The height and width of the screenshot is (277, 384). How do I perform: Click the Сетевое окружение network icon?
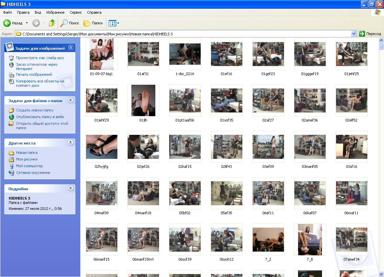11,173
